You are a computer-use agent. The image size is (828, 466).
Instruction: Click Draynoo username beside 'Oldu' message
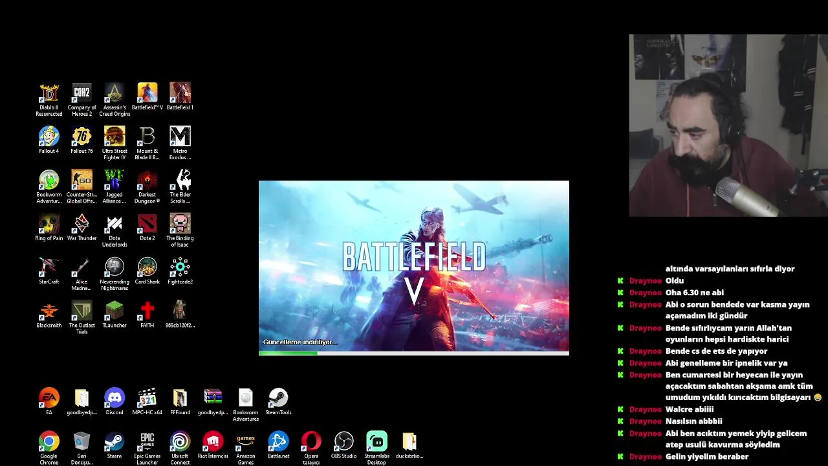click(x=645, y=281)
